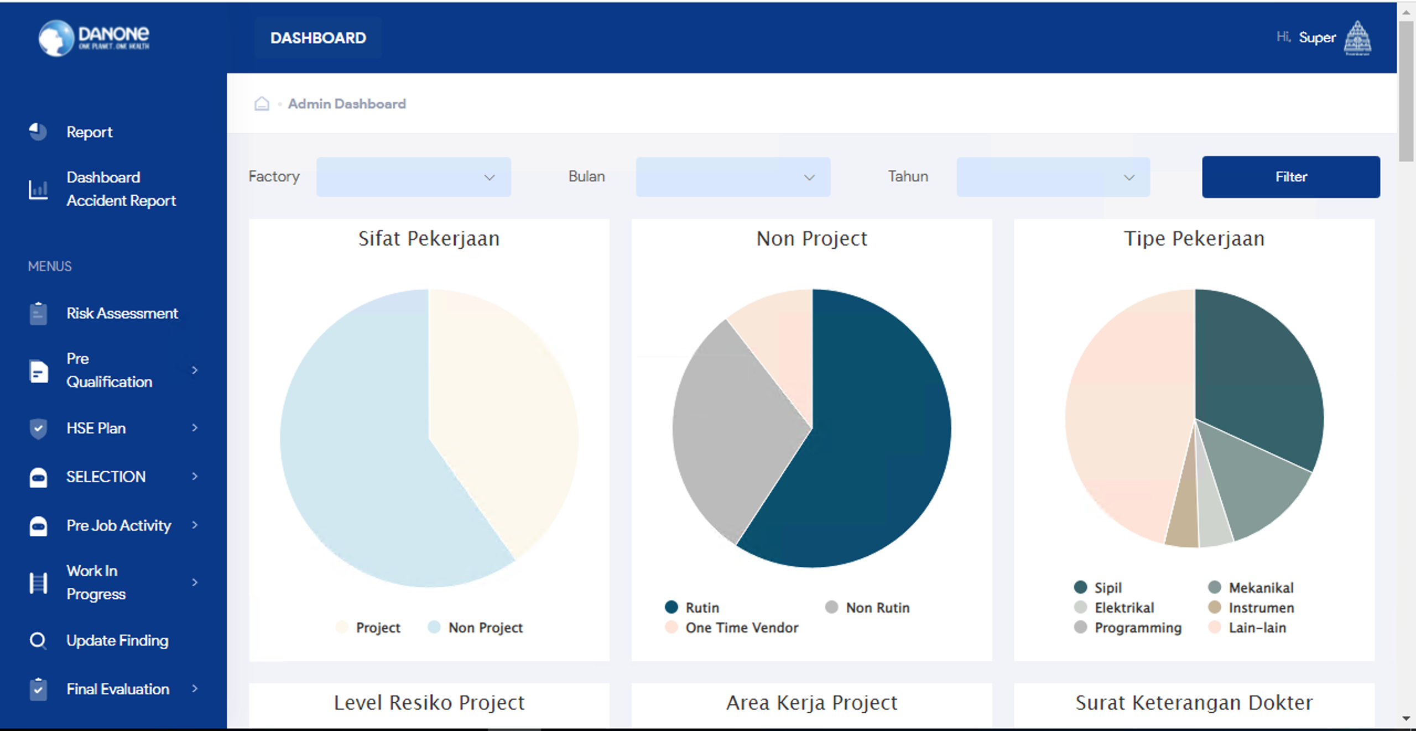Toggle the One Time Vendor legend item
This screenshot has height=731, width=1416.
pyautogui.click(x=732, y=627)
